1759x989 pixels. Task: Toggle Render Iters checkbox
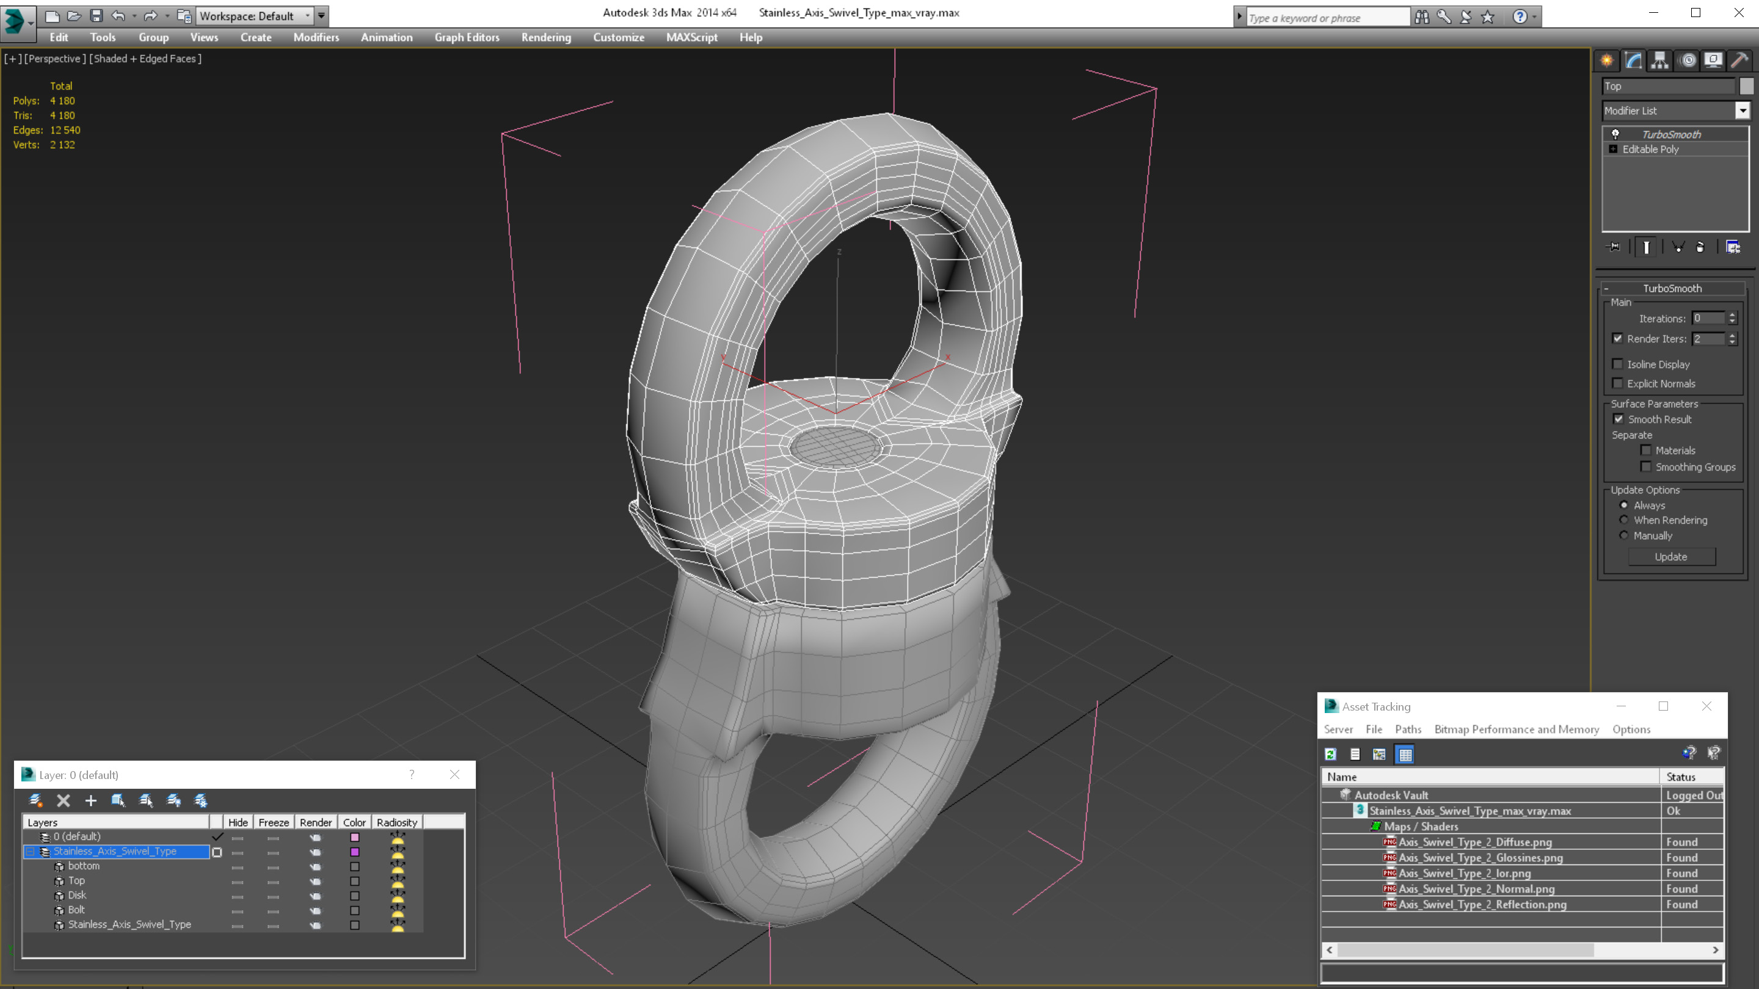click(1617, 339)
